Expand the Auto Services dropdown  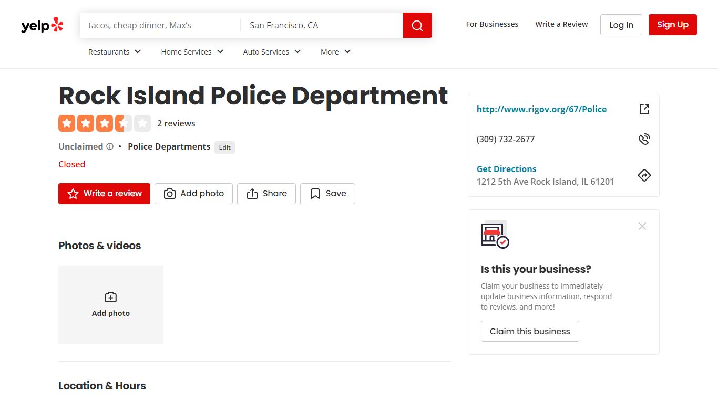click(x=272, y=52)
